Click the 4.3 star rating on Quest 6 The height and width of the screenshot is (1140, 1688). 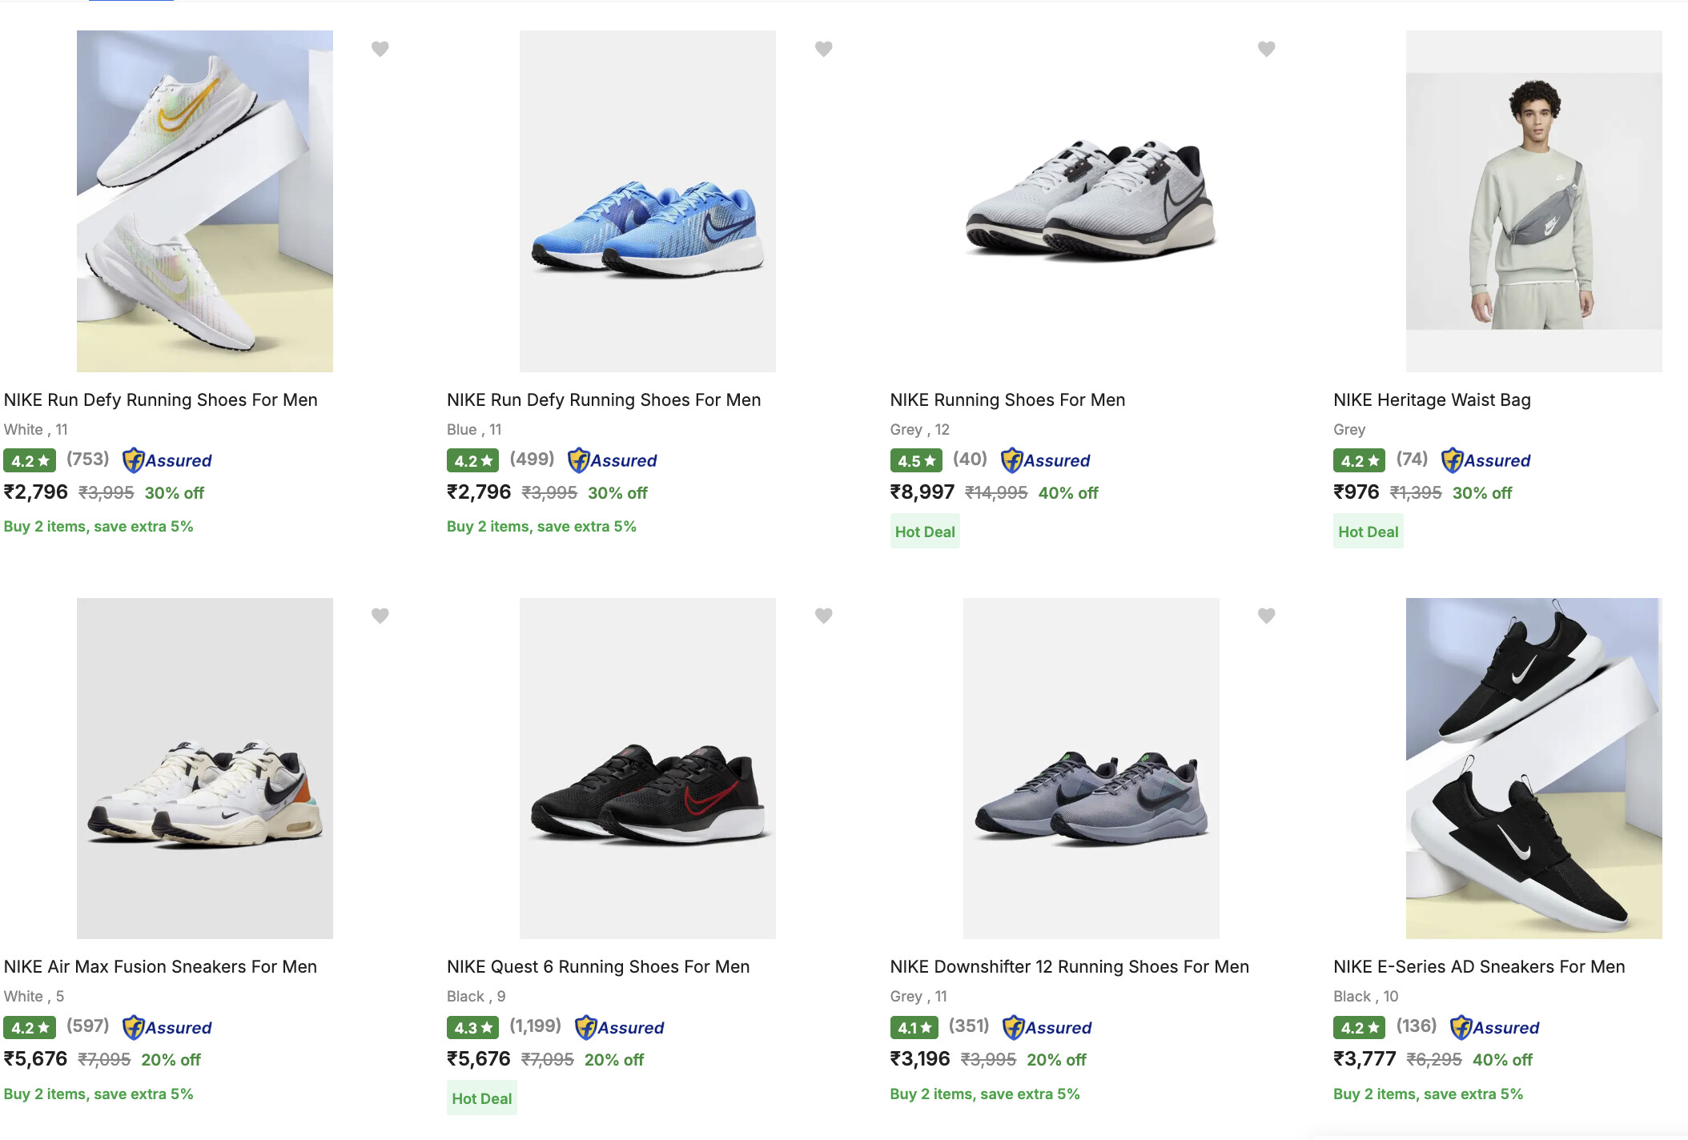pyautogui.click(x=472, y=1028)
